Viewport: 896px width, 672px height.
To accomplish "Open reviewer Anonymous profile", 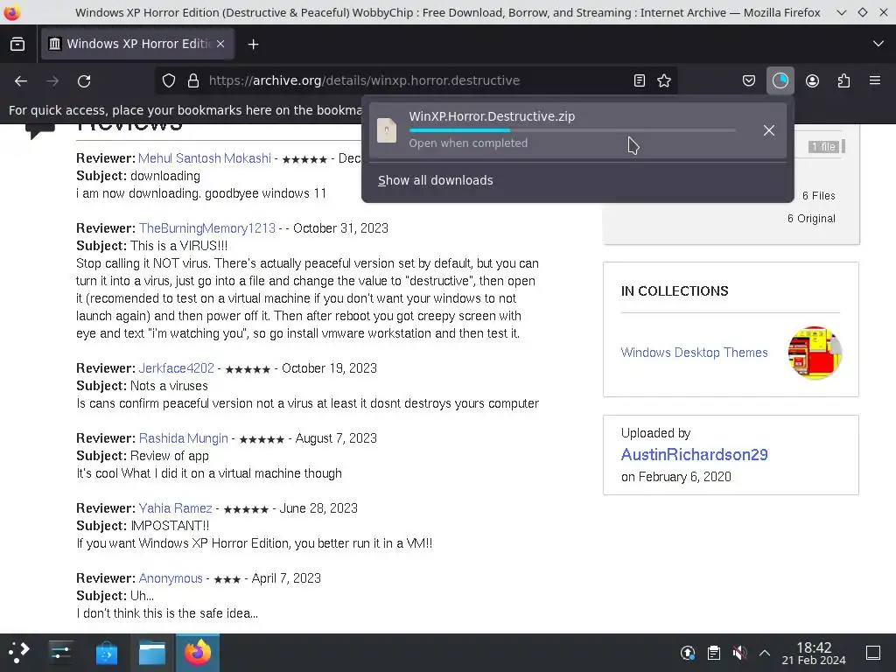I will 171,578.
